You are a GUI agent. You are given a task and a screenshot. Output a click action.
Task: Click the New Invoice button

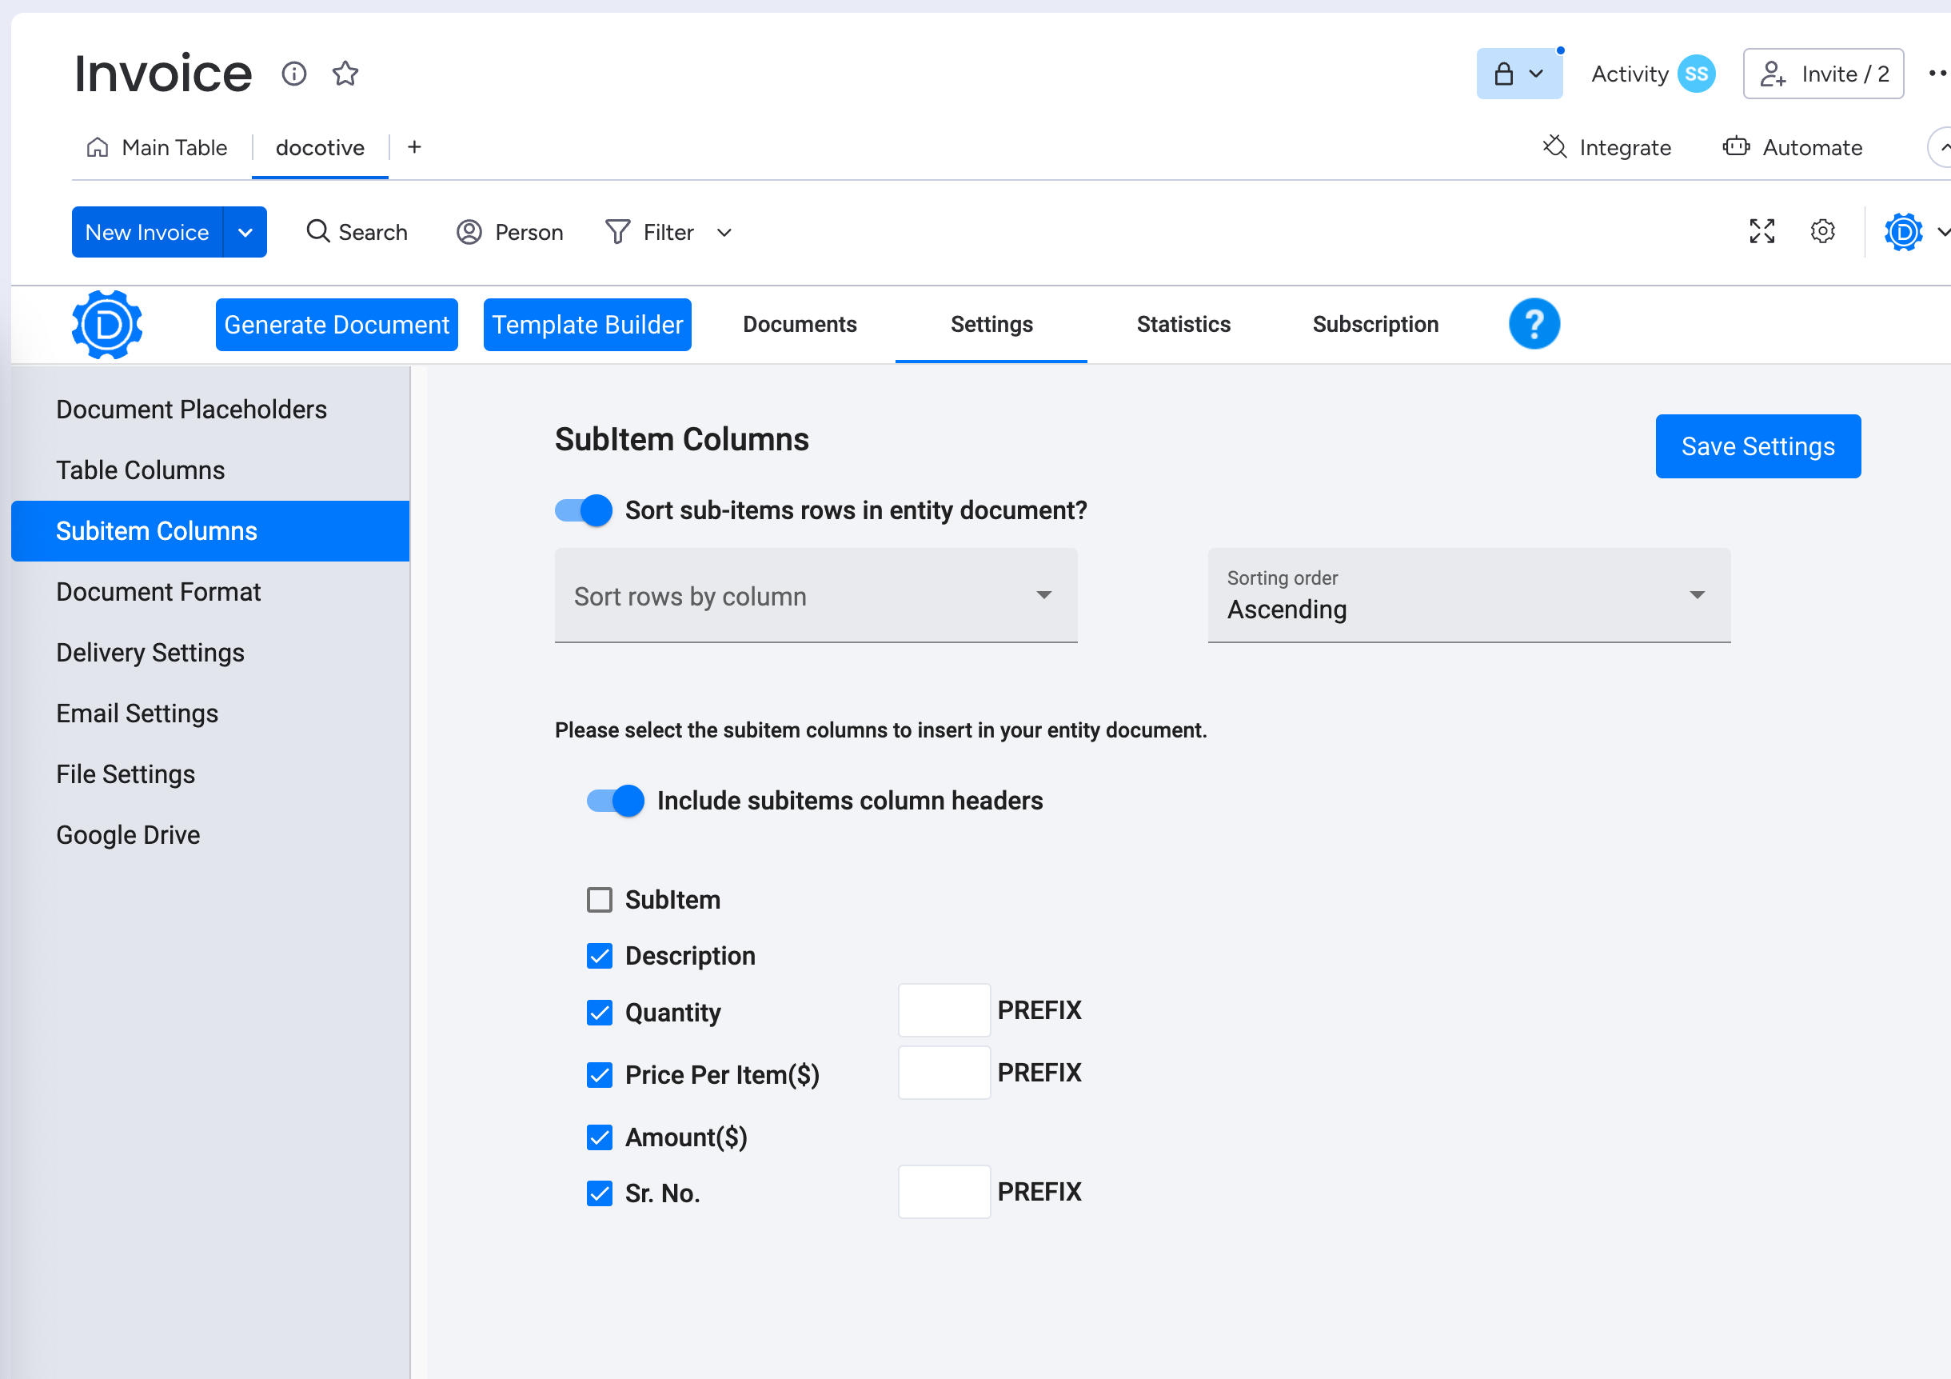[x=147, y=232]
